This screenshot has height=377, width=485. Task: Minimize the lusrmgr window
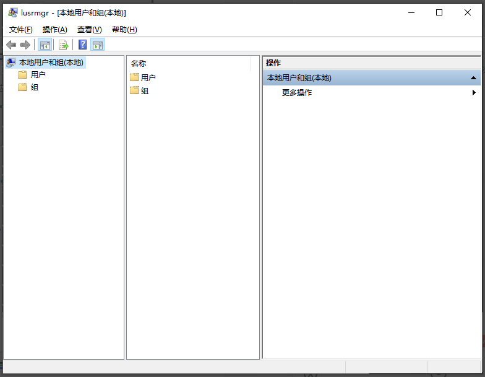(x=411, y=12)
